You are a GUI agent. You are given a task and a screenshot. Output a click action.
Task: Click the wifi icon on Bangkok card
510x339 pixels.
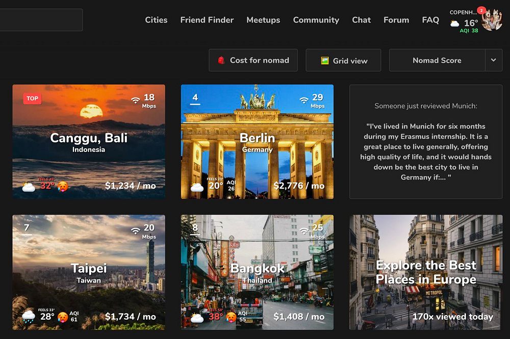[x=304, y=231]
